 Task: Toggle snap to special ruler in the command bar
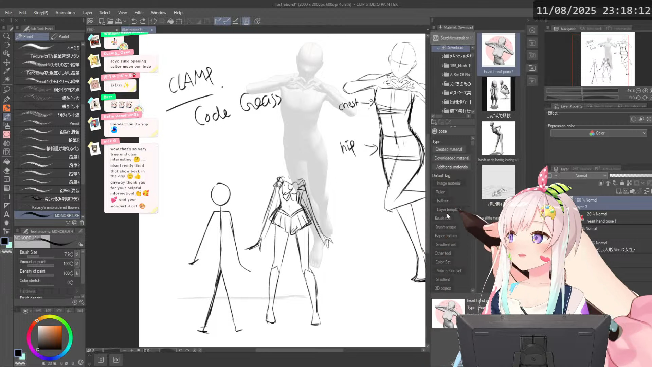227,21
